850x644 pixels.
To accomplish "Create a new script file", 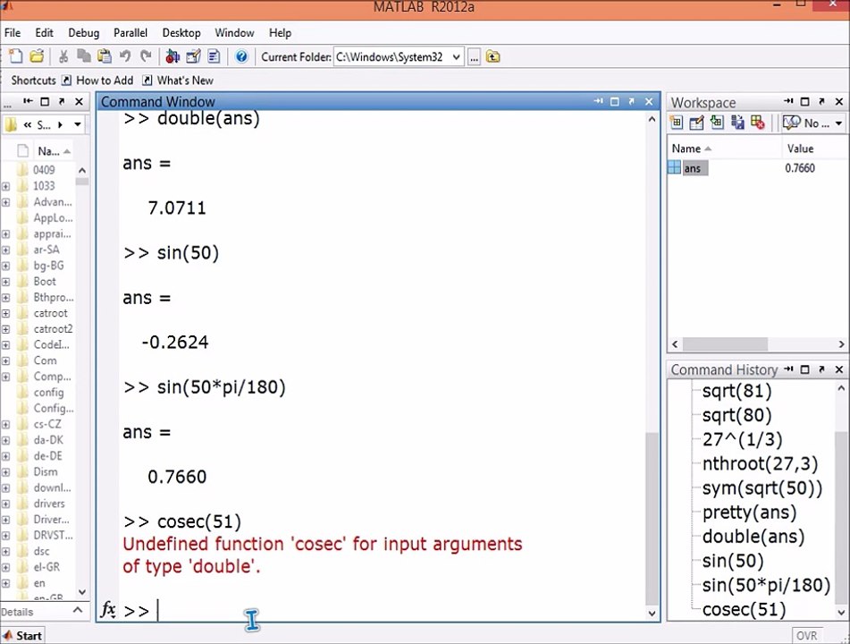I will [x=16, y=56].
